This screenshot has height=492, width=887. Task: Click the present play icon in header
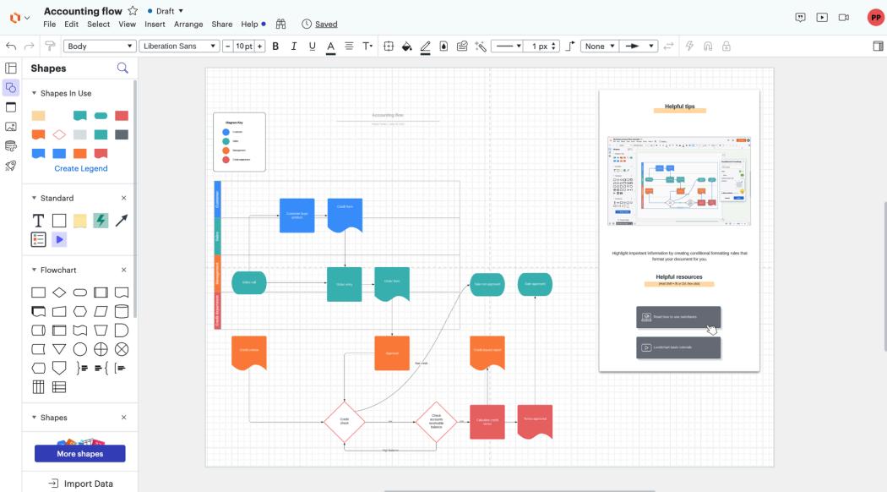point(822,18)
